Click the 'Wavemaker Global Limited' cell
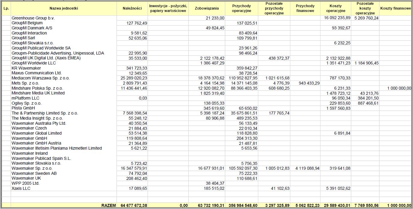The image size is (413, 209). pyautogui.click(x=36, y=133)
